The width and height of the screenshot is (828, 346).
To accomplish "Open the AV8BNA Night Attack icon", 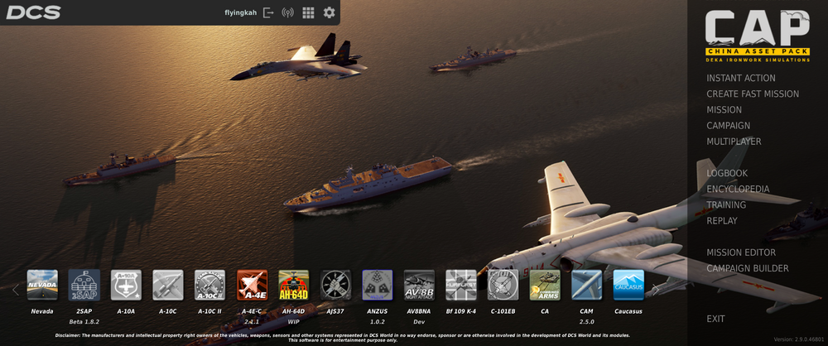I will pos(419,286).
